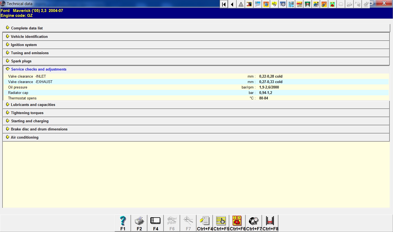Click the wheel and tyre toolbar icon
The height and width of the screenshot is (232, 393).
coord(283,4)
